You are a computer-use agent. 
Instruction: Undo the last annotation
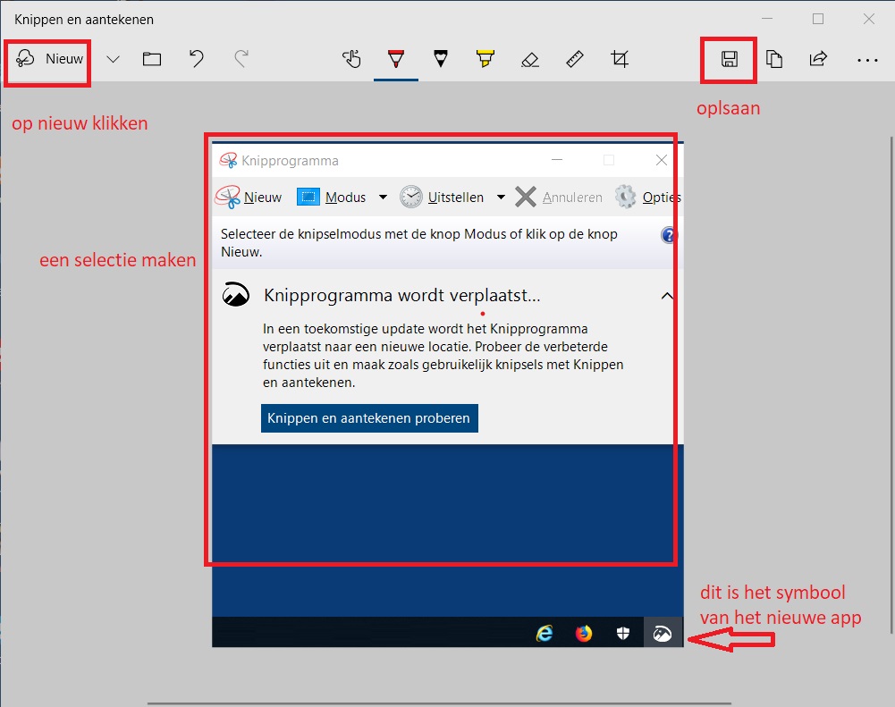click(197, 60)
